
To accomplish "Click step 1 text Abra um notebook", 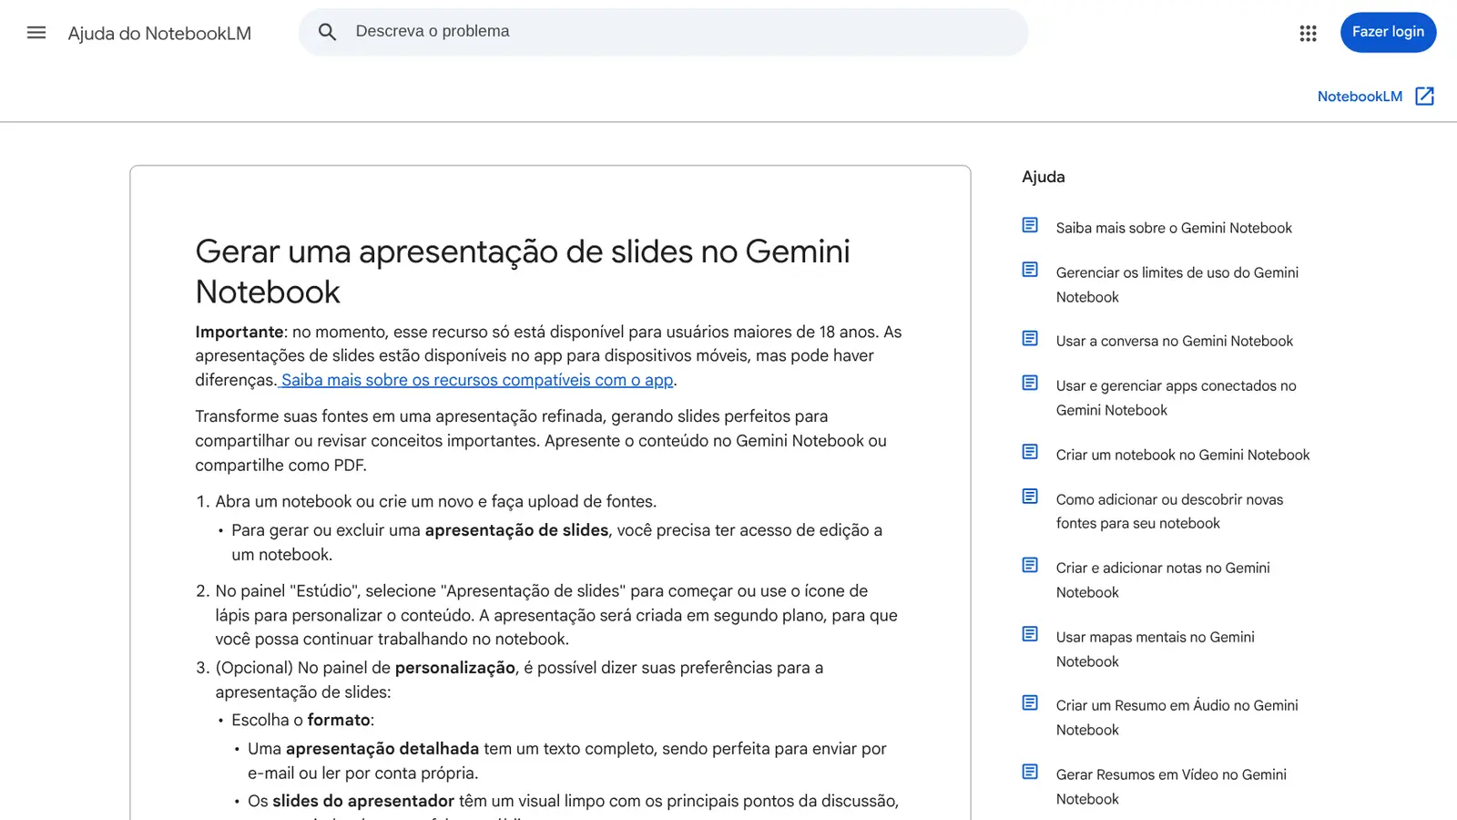I will [x=436, y=501].
